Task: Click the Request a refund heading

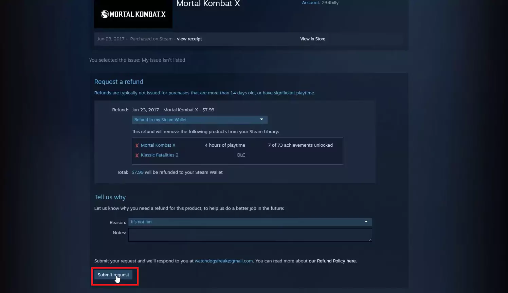Action: tap(119, 82)
